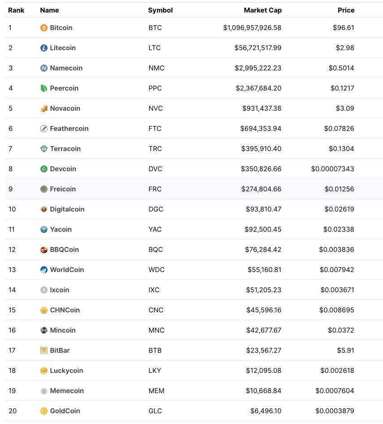Image resolution: width=383 pixels, height=424 pixels.
Task: Select the Luckycoin row
Action: 191,370
